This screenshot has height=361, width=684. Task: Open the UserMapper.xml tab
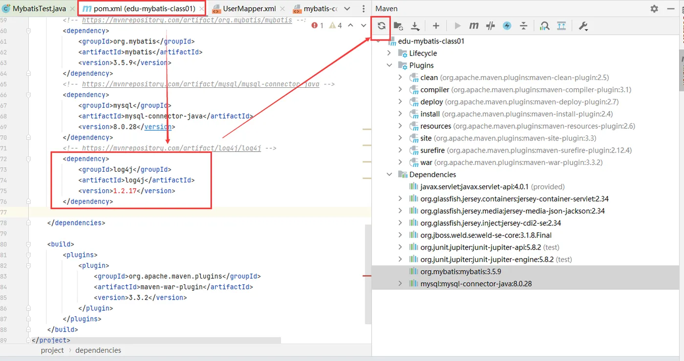[x=250, y=9]
